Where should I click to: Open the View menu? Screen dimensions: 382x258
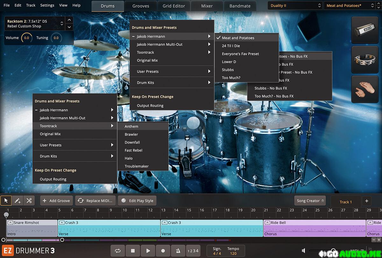point(63,5)
